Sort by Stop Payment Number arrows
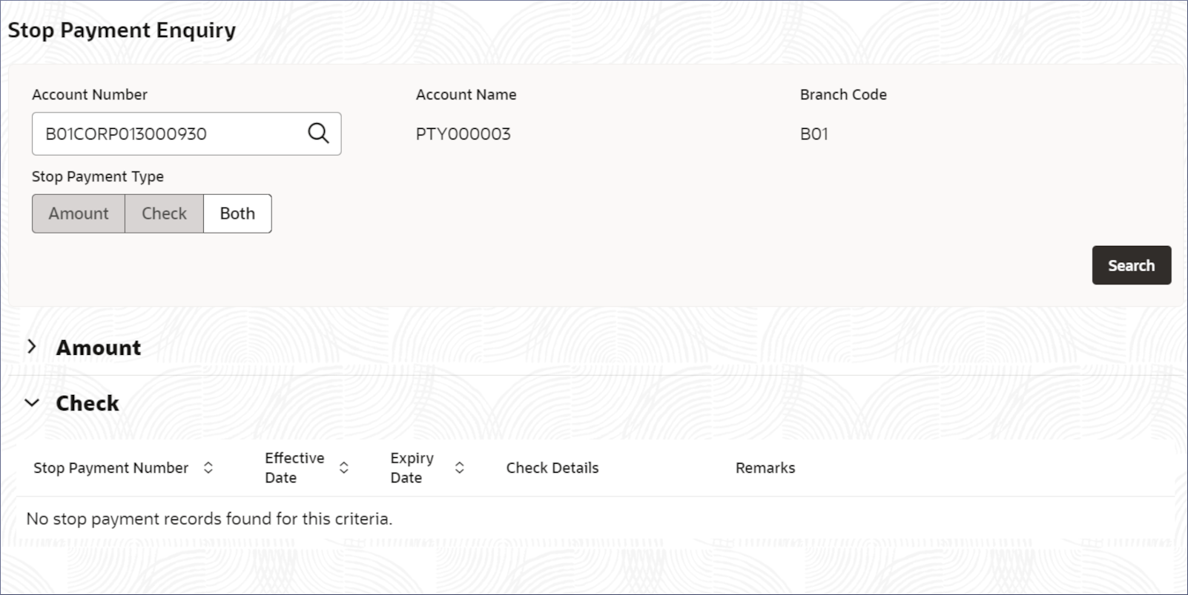Image resolution: width=1188 pixels, height=595 pixels. pyautogui.click(x=208, y=468)
